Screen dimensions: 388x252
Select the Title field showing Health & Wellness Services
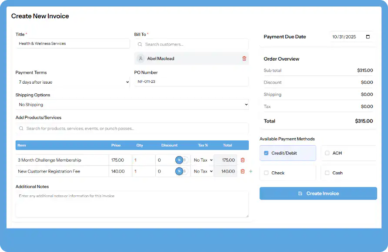[73, 44]
